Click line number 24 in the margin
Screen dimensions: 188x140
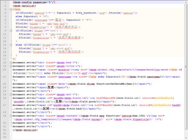5,91
